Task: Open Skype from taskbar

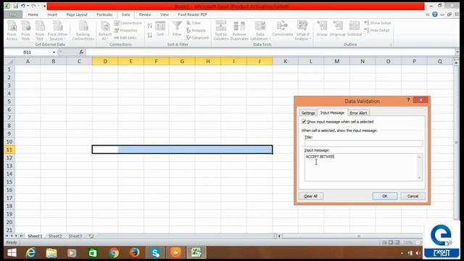Action: point(155,253)
